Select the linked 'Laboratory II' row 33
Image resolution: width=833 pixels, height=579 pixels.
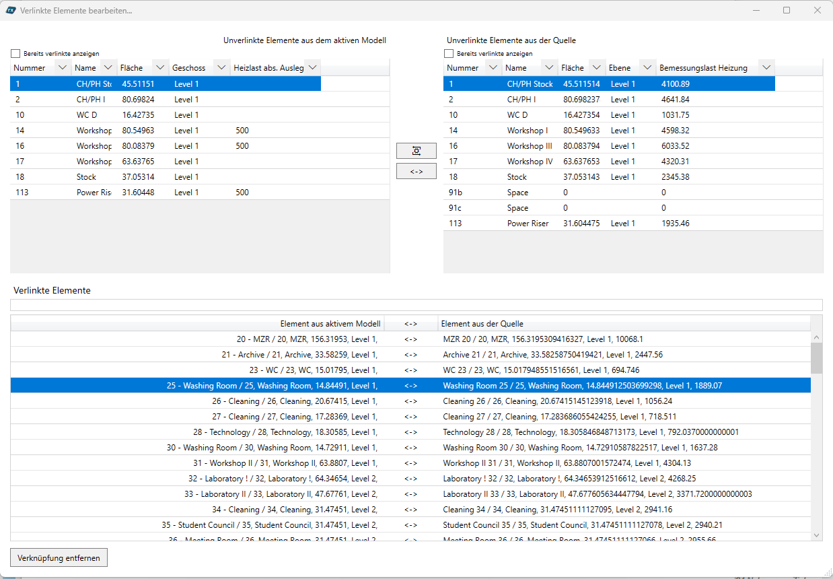coord(410,494)
